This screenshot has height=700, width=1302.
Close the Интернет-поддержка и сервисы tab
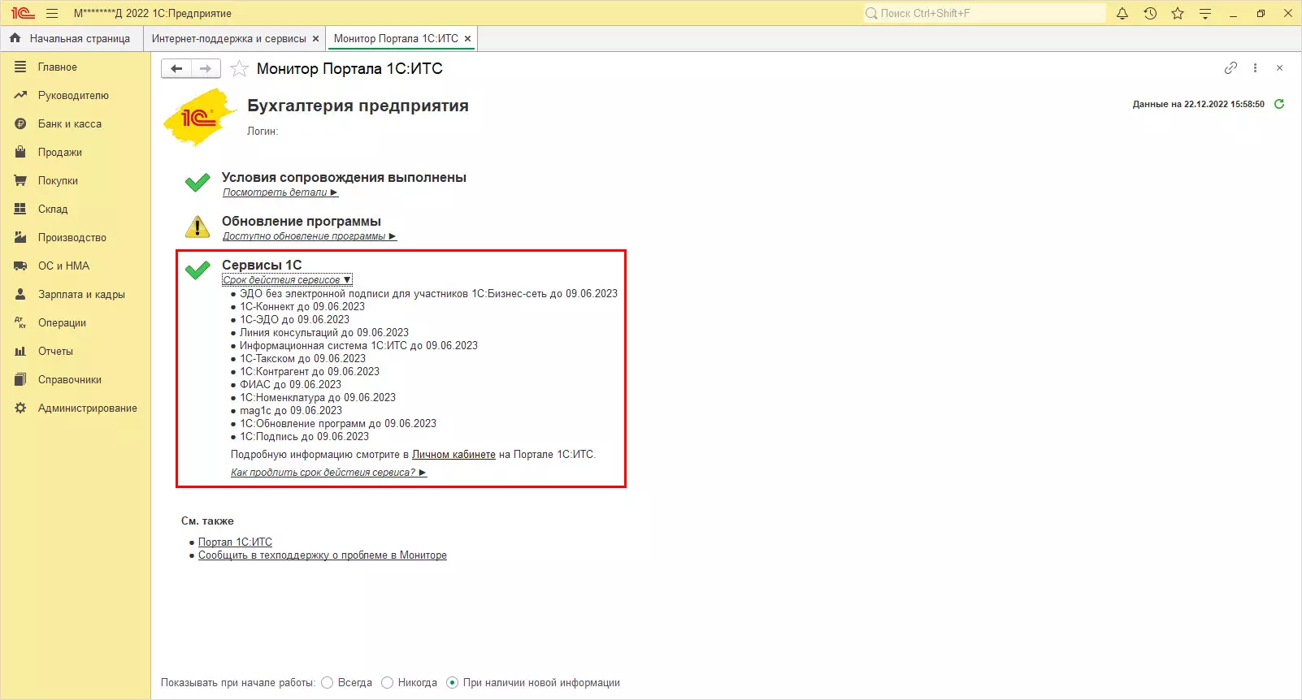[x=315, y=38]
